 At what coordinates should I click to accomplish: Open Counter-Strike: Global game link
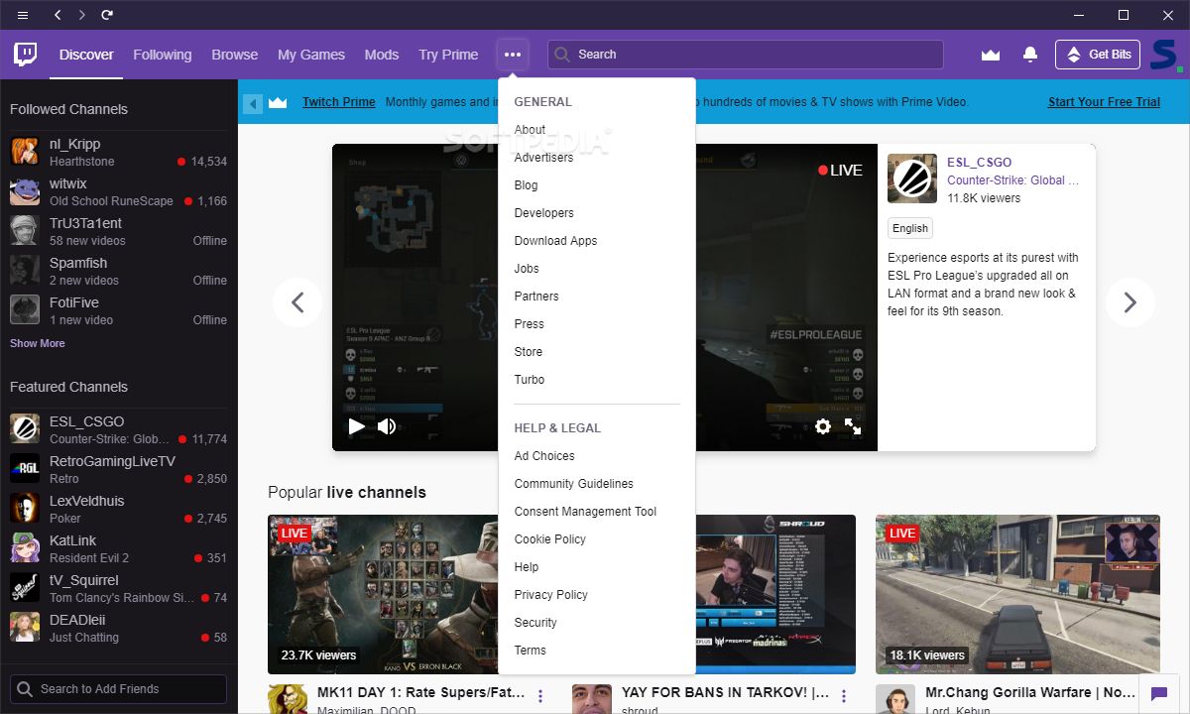coord(1013,180)
